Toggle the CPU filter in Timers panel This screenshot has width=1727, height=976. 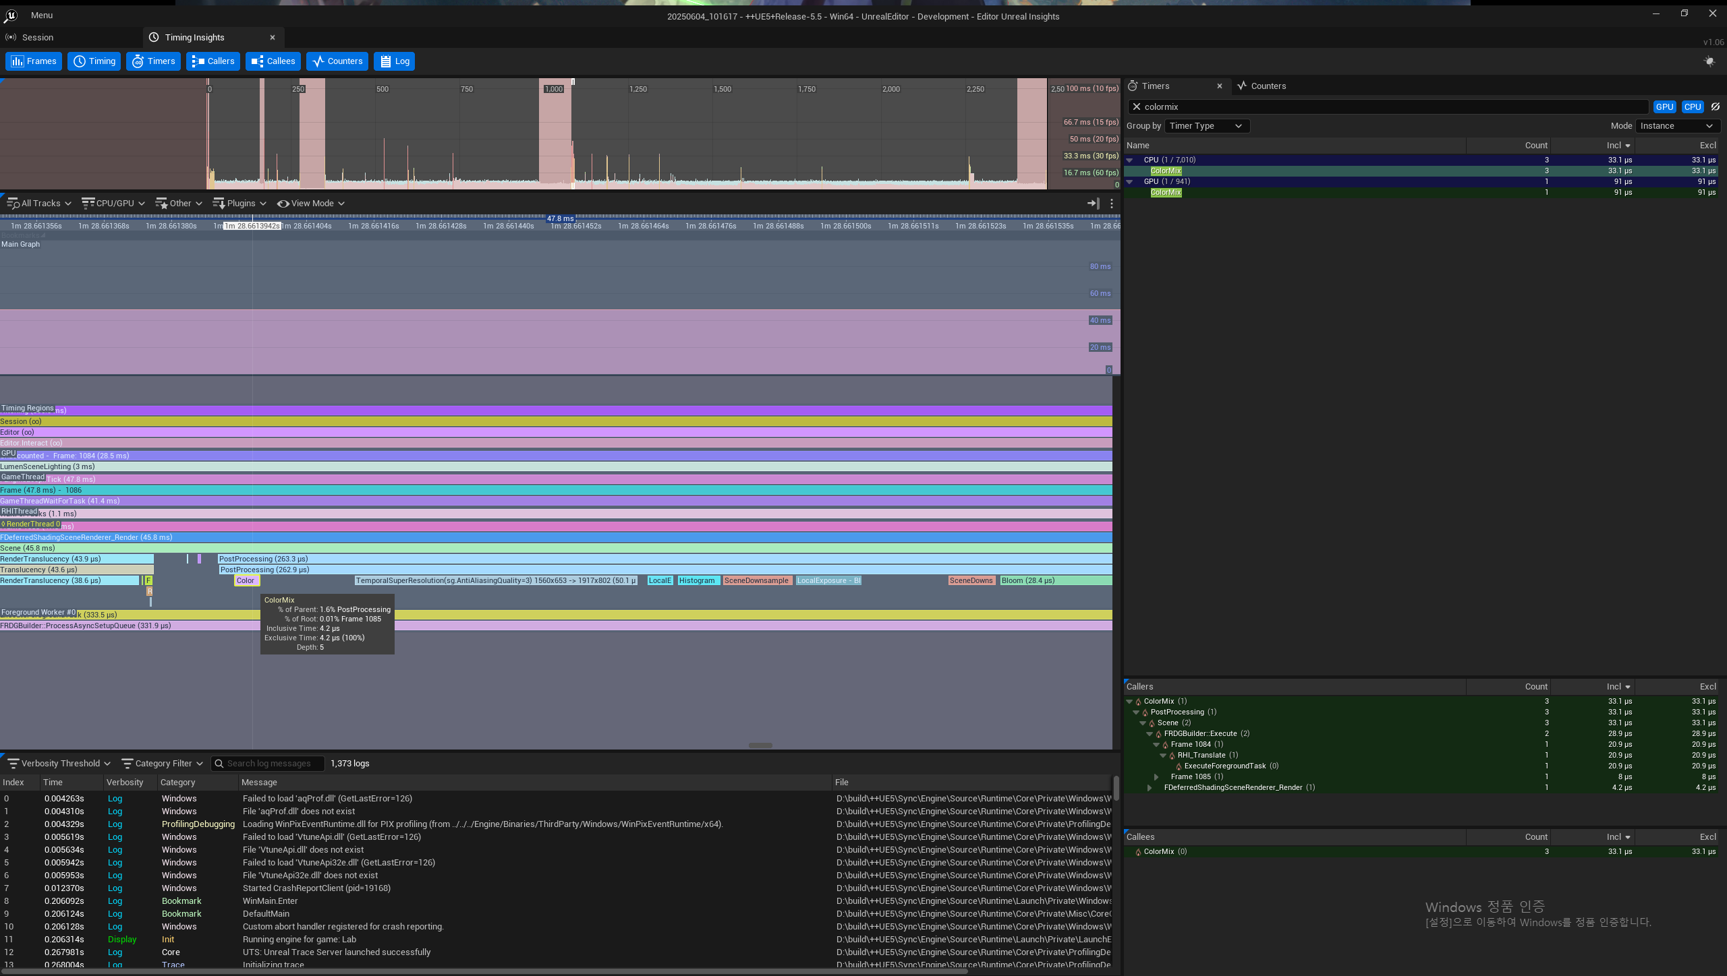pyautogui.click(x=1693, y=106)
